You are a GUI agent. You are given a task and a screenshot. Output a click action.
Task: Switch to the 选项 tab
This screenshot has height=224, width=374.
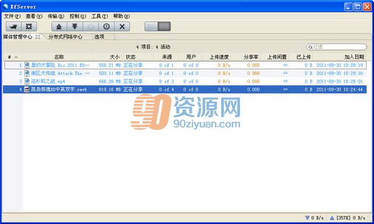point(100,37)
